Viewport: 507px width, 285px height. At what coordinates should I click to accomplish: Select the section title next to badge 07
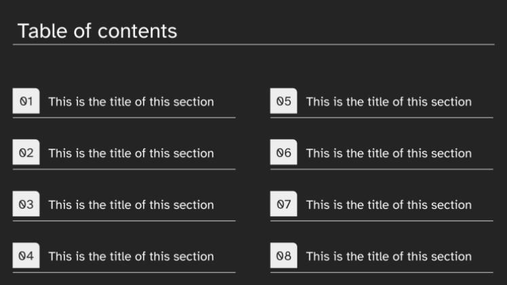point(389,205)
